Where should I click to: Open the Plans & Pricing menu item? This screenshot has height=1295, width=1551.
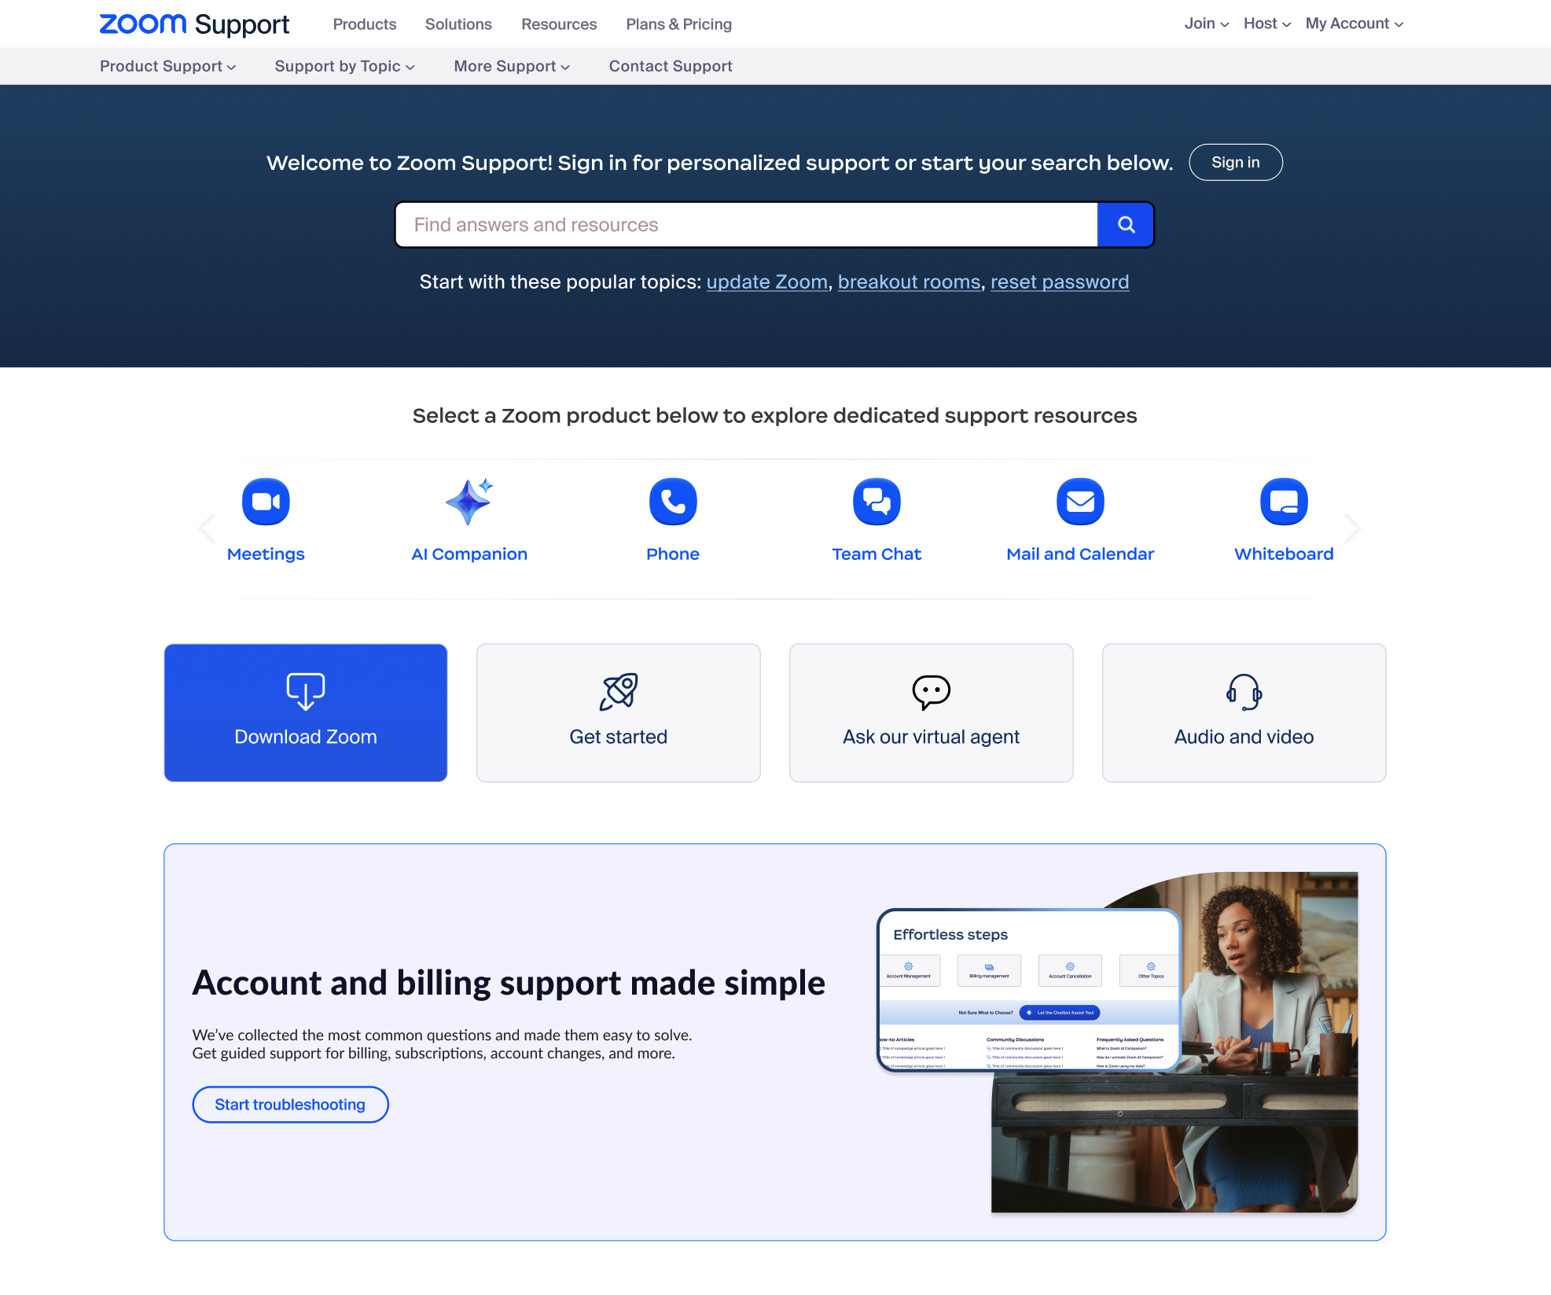coord(678,24)
